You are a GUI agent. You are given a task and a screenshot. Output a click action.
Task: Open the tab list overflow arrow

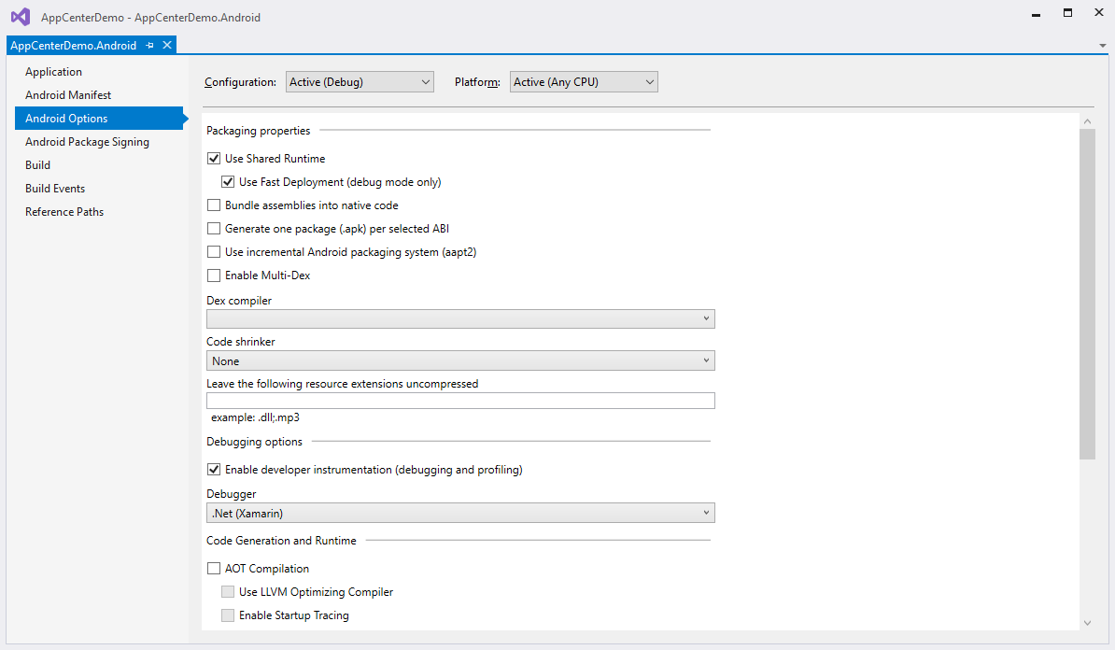coord(1103,46)
